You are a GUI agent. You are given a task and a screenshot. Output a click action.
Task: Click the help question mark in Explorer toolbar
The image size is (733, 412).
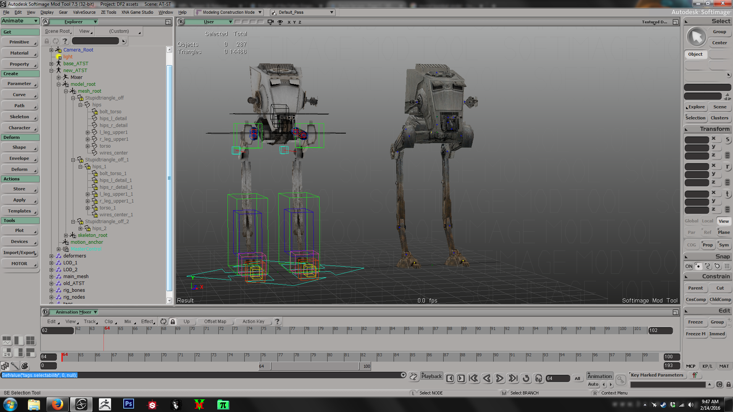tap(65, 41)
